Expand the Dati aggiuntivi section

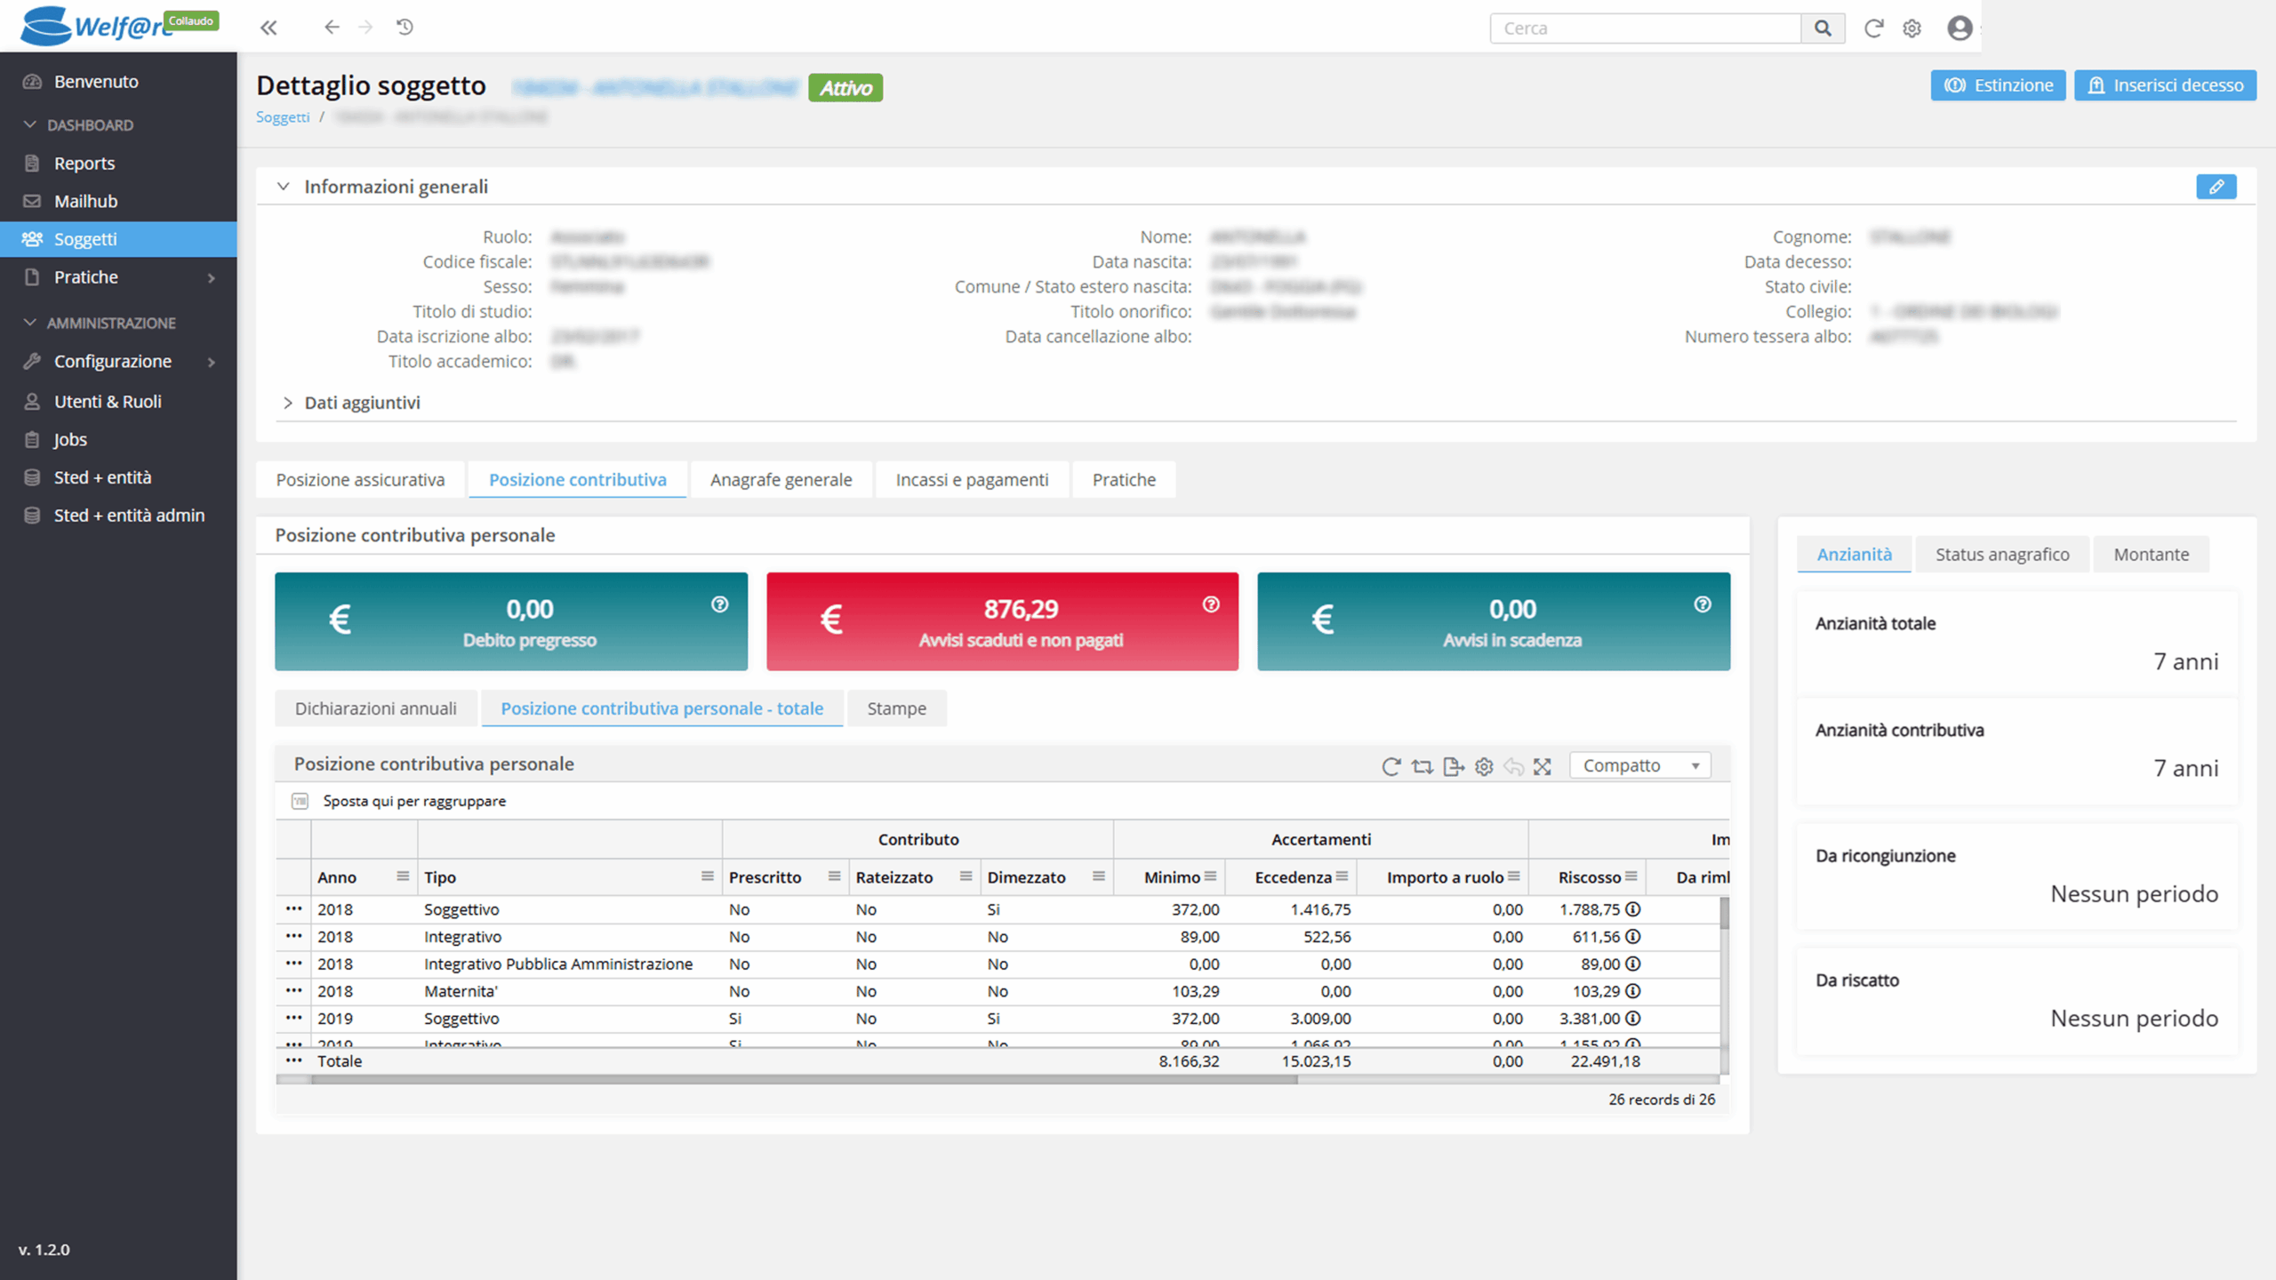(287, 403)
